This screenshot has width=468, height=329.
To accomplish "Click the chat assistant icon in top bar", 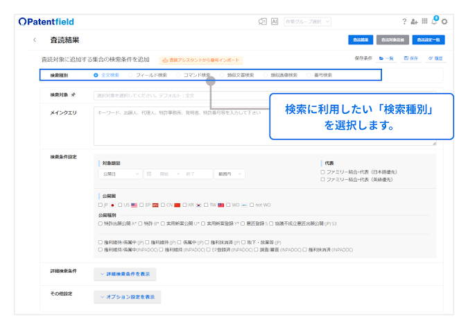I will pos(262,22).
